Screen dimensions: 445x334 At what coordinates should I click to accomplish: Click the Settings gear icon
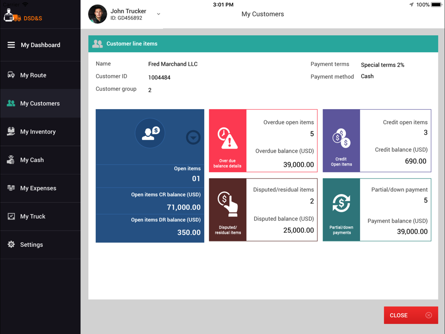point(11,244)
